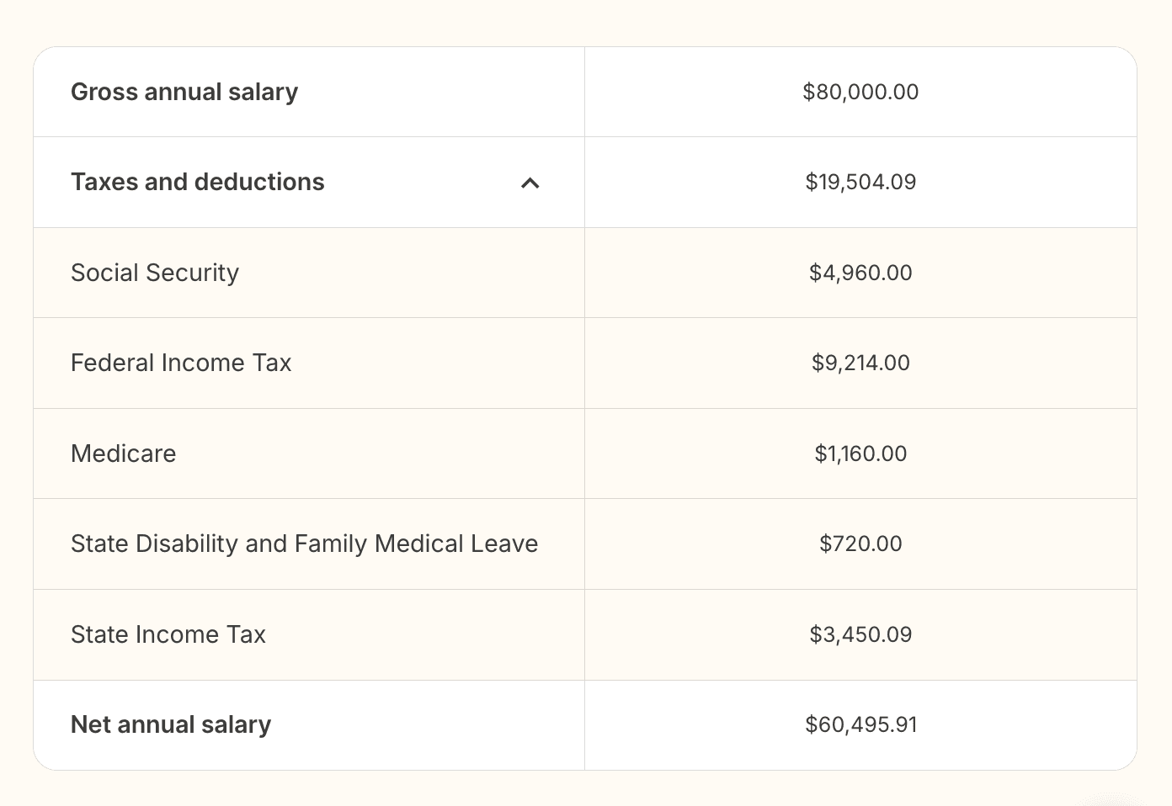Click the $19,504.09 total deductions amount

click(x=860, y=182)
